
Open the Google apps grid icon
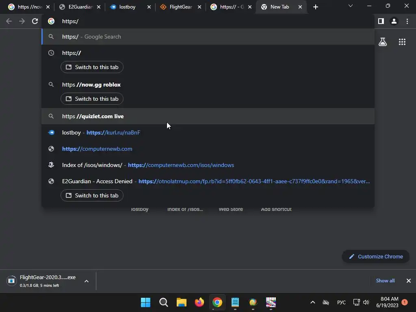(402, 42)
